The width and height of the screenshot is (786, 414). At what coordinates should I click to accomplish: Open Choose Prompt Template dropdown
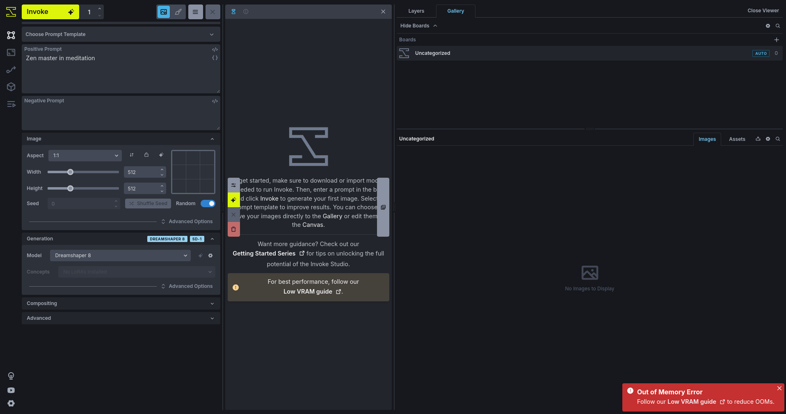121,34
